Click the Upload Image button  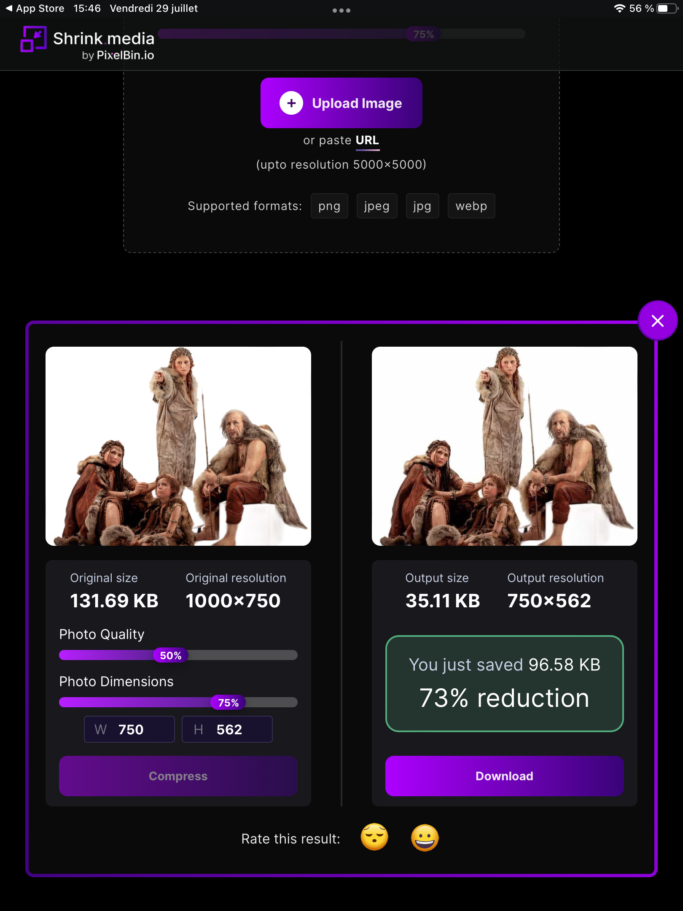341,103
